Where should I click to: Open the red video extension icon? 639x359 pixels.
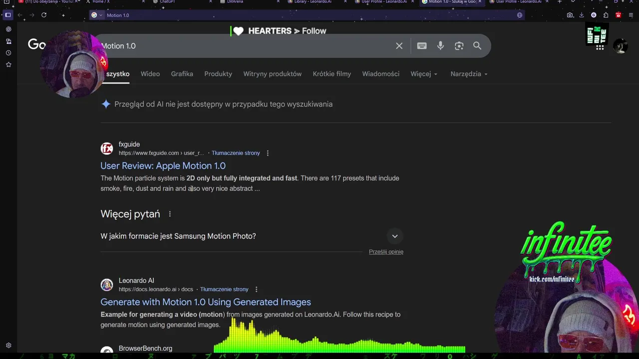(618, 15)
